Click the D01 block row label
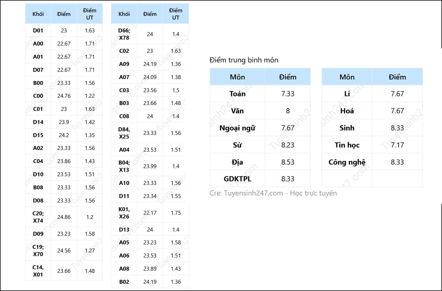 (x=38, y=30)
